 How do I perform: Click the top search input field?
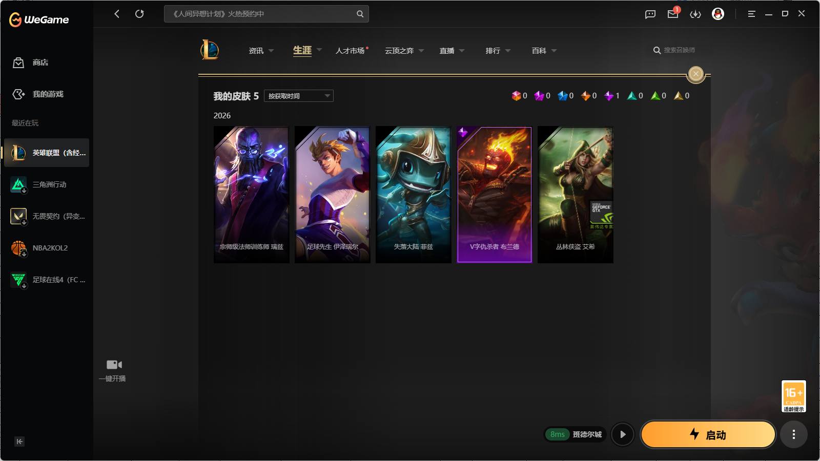point(266,14)
